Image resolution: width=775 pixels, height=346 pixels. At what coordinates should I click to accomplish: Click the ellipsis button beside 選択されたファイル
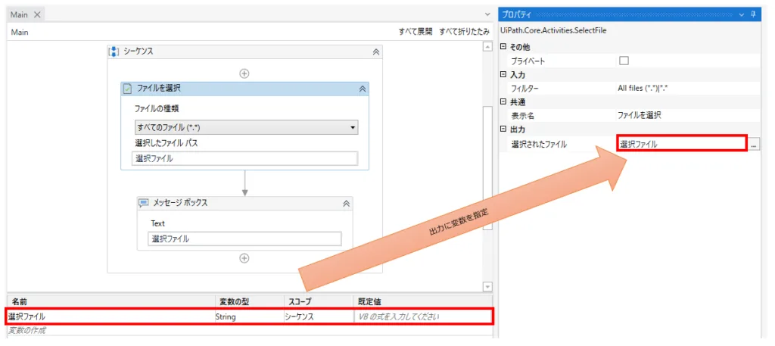click(x=754, y=144)
